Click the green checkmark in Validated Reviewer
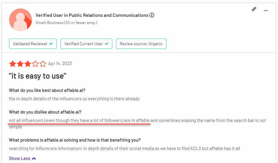This screenshot has height=163, width=278. (x=51, y=44)
